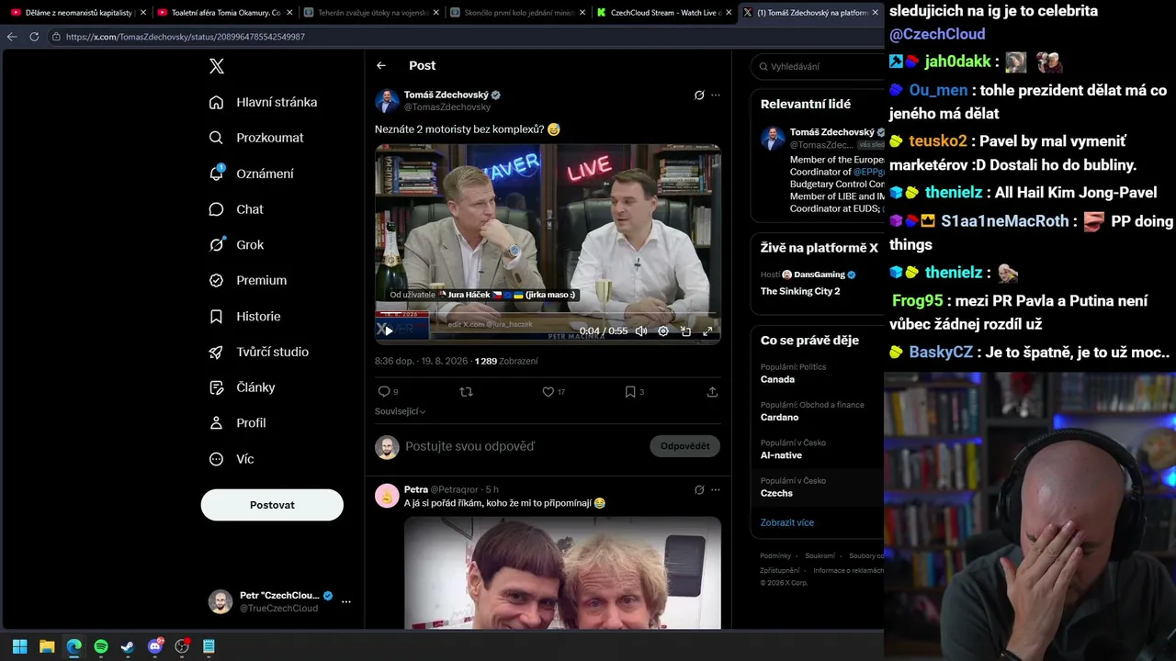Reload the page with the refresh icon
The image size is (1176, 661).
(34, 37)
